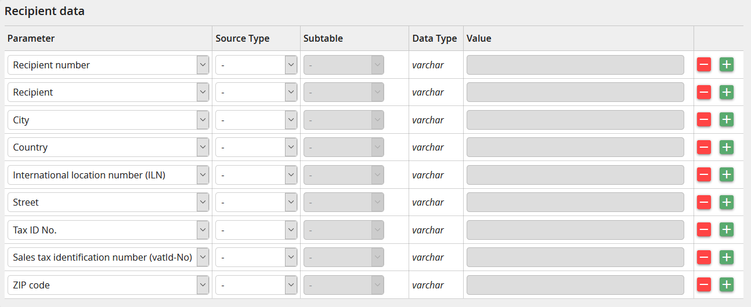The width and height of the screenshot is (751, 307).
Task: Click varchar data type in Recipient number row
Action: (x=428, y=65)
